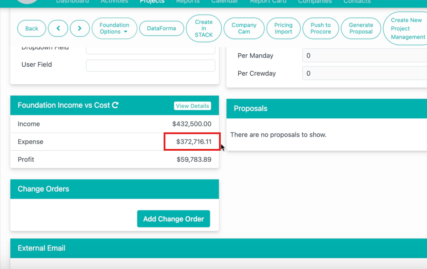Click the next project right-arrow button

pyautogui.click(x=80, y=28)
